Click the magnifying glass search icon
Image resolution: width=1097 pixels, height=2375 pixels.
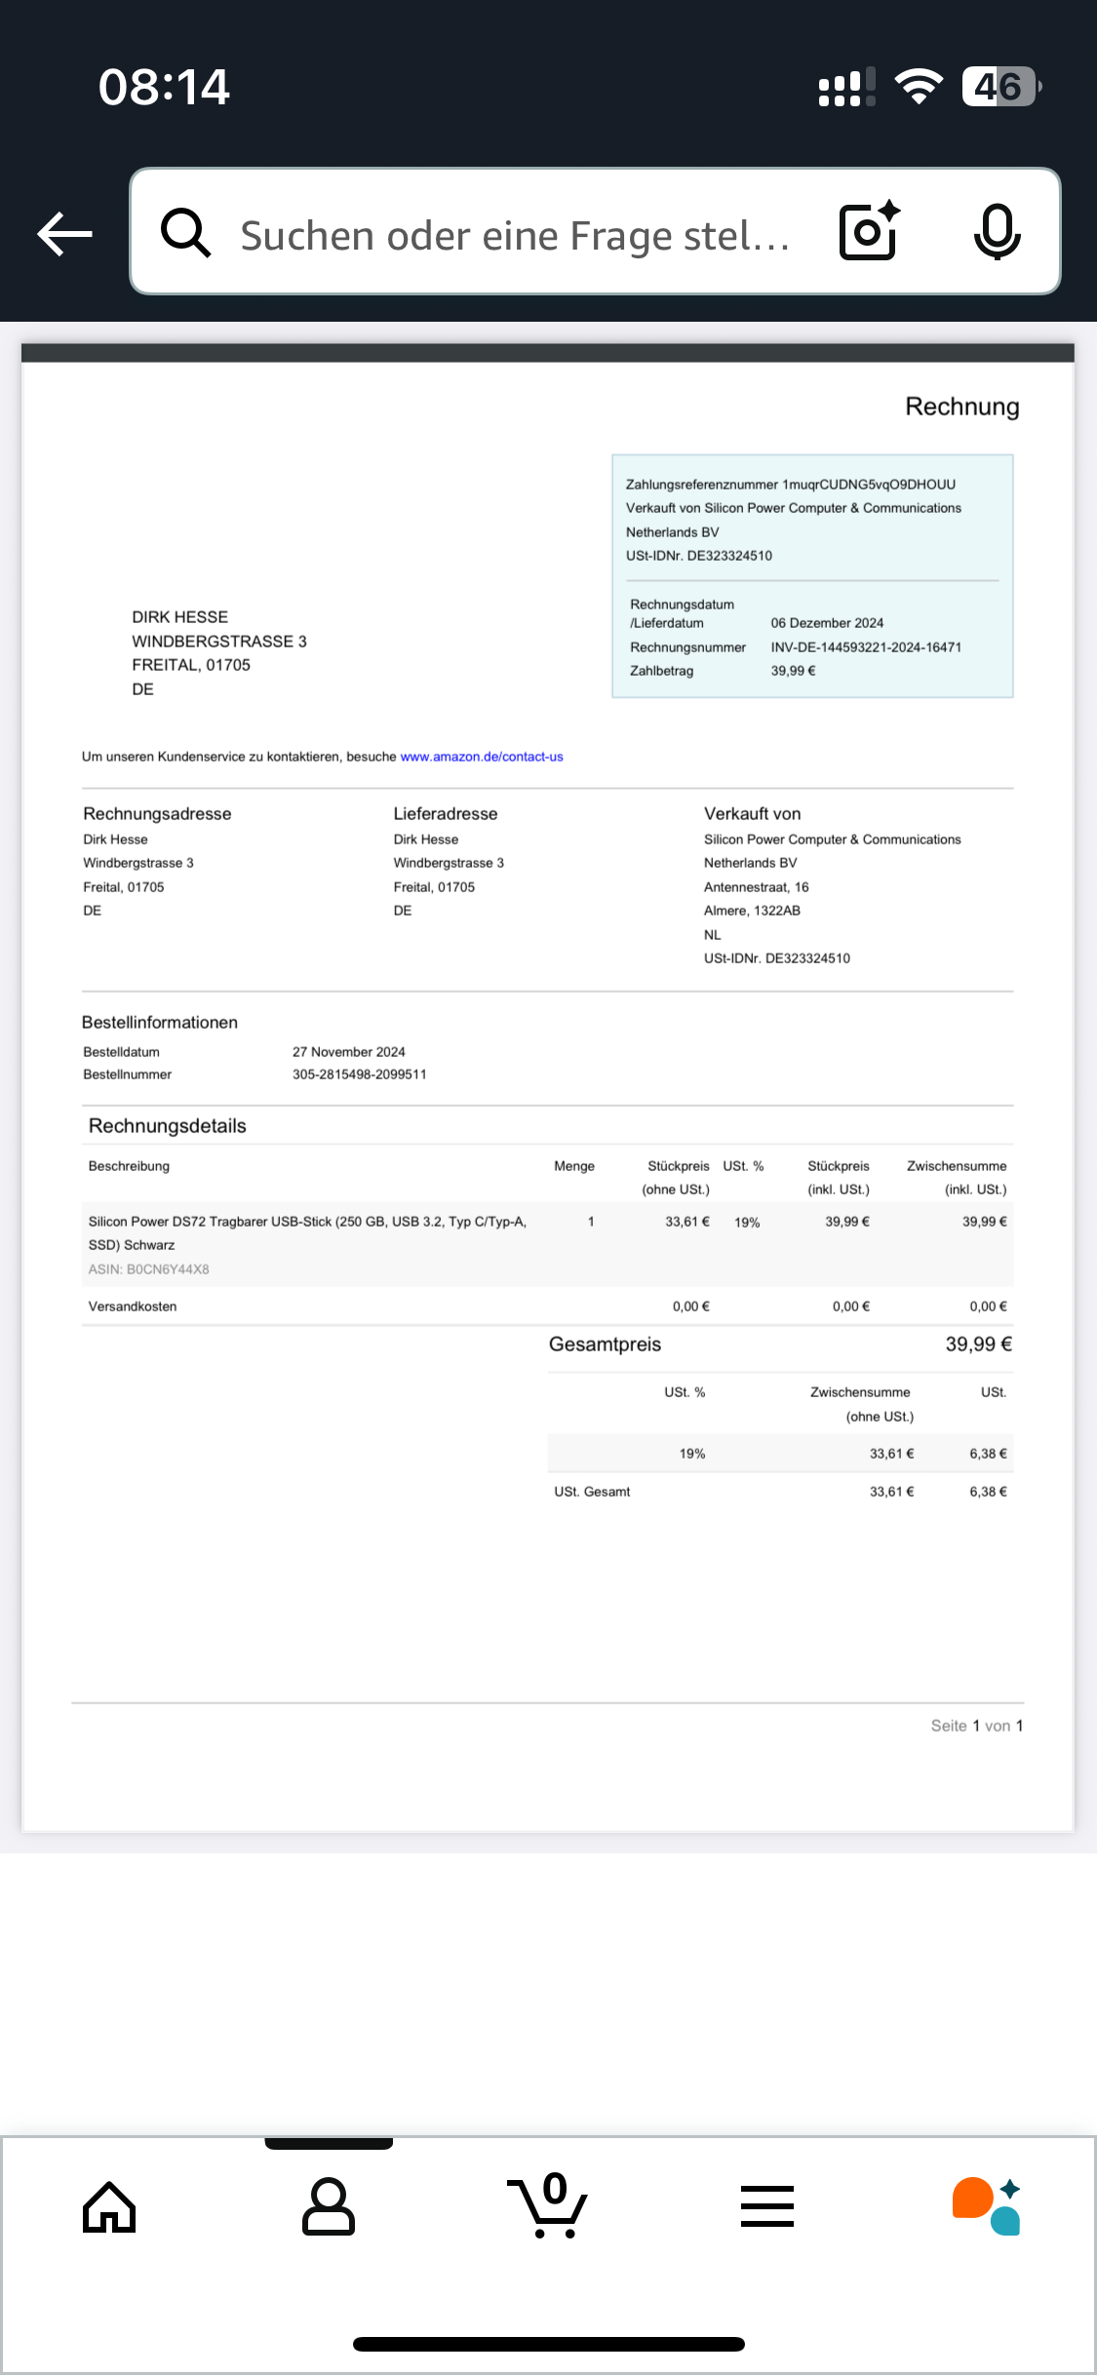pyautogui.click(x=185, y=233)
